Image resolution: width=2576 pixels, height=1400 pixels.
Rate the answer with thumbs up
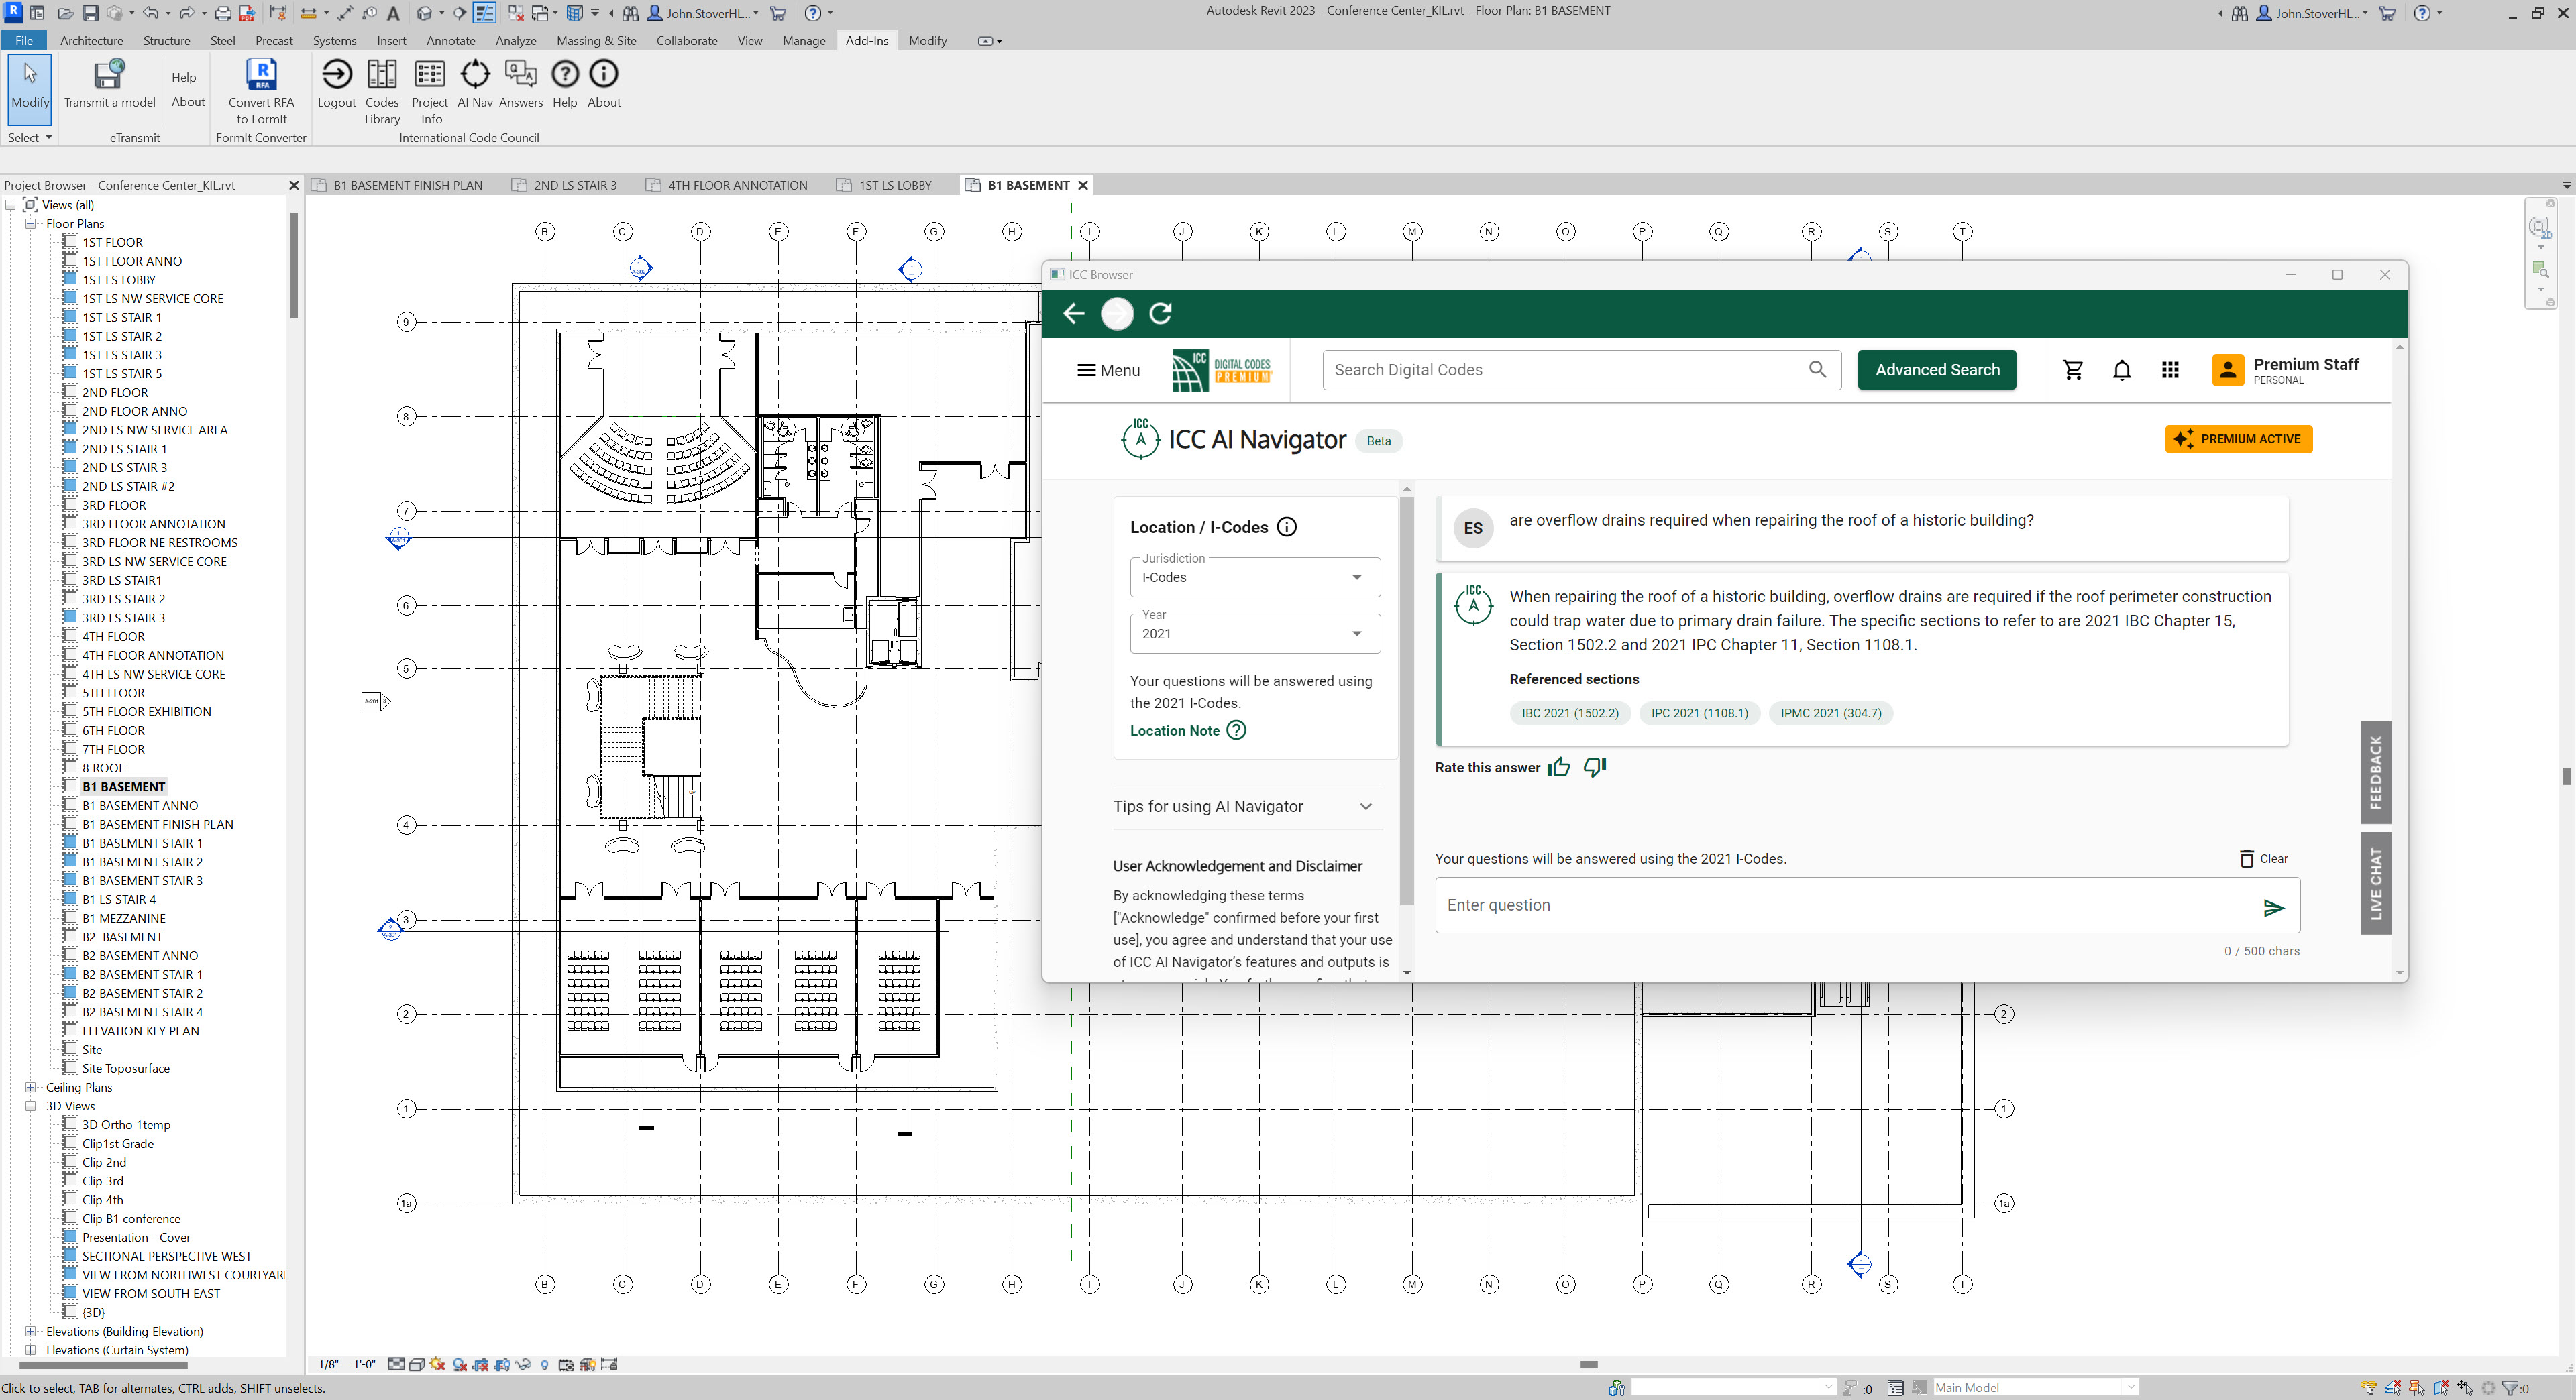coord(1558,768)
